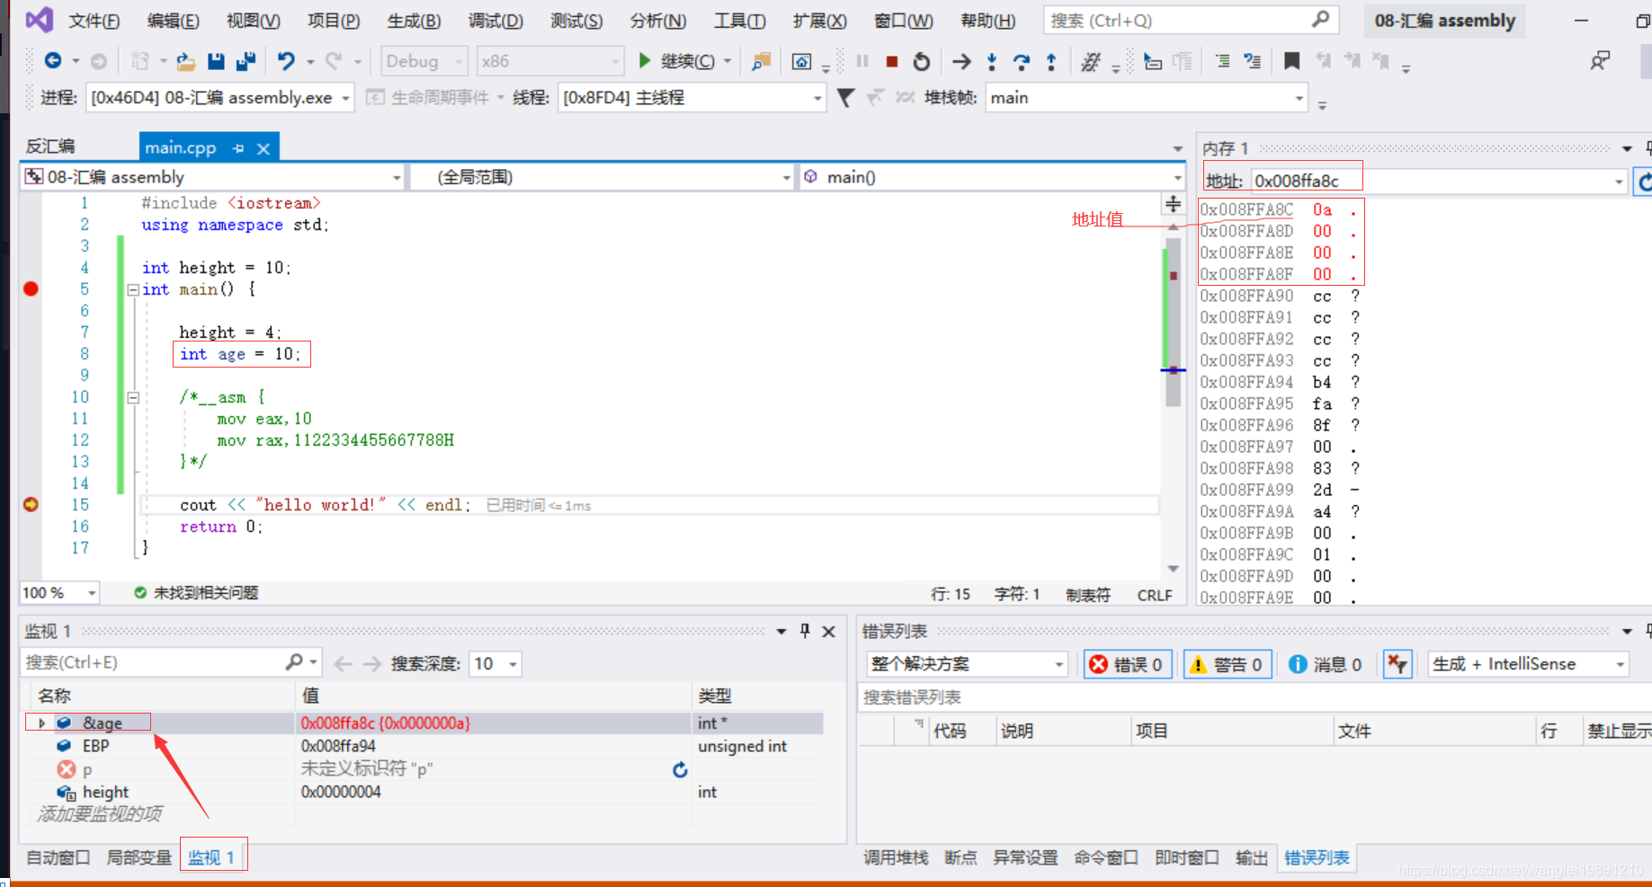Click the Save file icon

click(216, 61)
